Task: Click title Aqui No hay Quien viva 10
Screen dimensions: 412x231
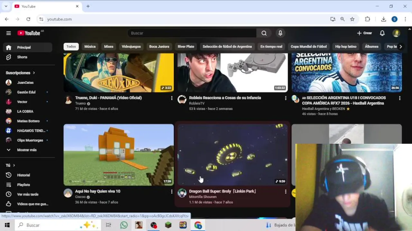Action: (x=98, y=191)
